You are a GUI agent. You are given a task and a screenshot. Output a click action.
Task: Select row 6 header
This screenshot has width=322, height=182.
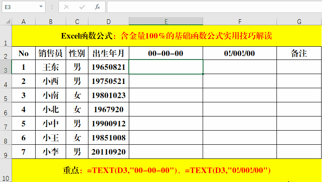click(6, 109)
